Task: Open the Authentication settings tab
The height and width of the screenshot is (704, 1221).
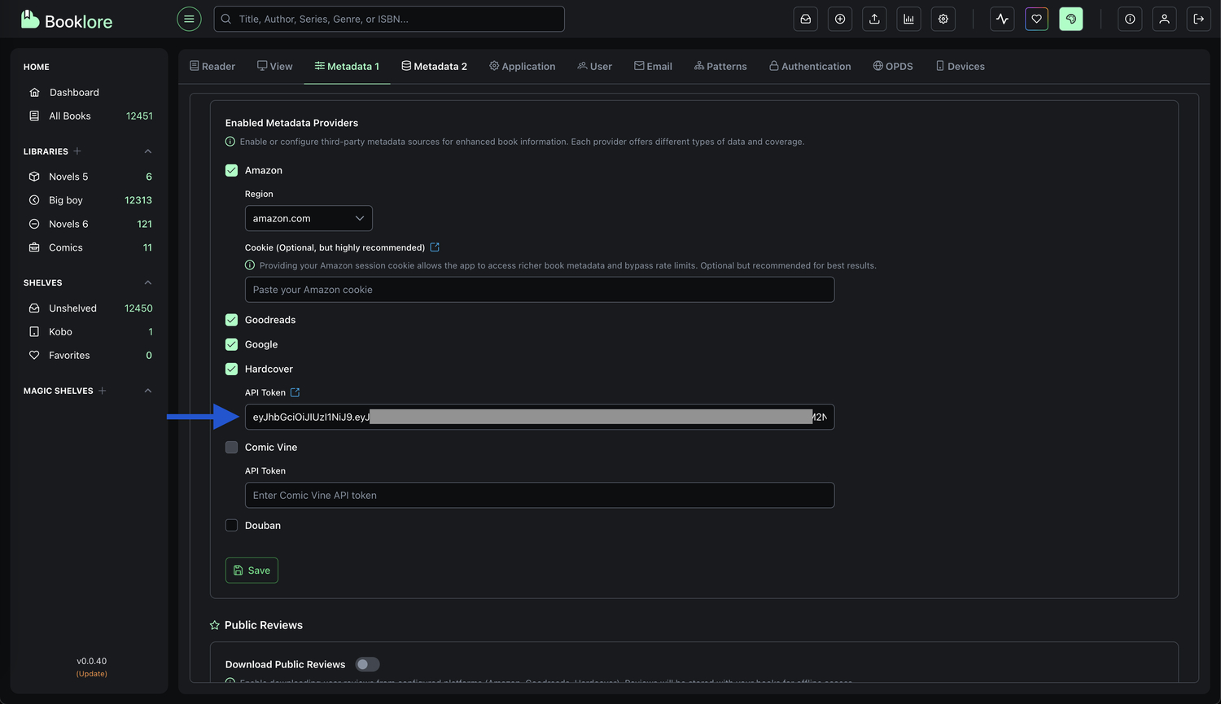Action: (x=809, y=66)
